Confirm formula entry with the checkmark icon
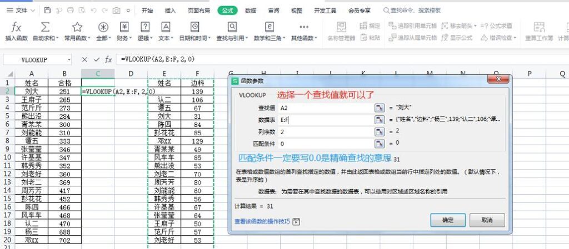Viewport: 569px width, 249px height. [x=97, y=59]
